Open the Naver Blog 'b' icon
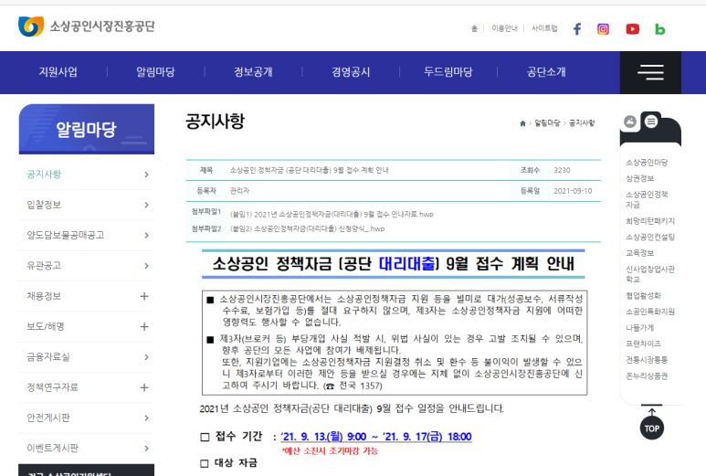Screen dimensions: 706x476 tap(659, 30)
